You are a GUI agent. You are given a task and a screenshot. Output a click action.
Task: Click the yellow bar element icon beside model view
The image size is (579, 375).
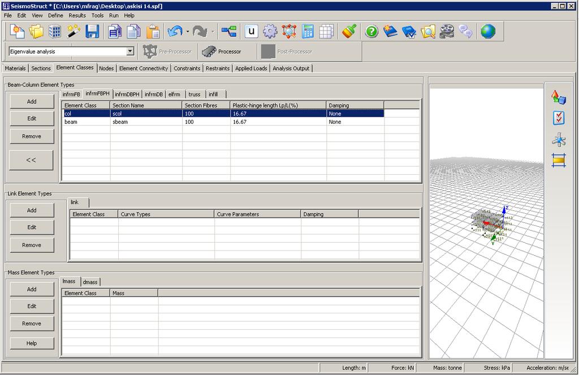point(559,160)
